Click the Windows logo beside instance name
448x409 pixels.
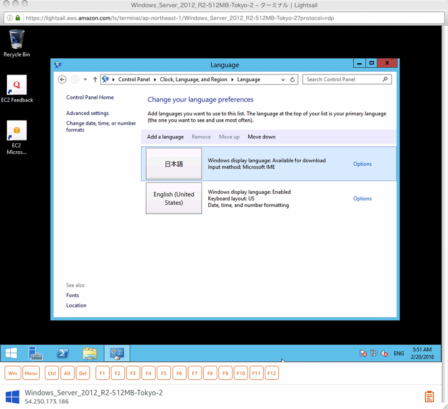click(12, 397)
